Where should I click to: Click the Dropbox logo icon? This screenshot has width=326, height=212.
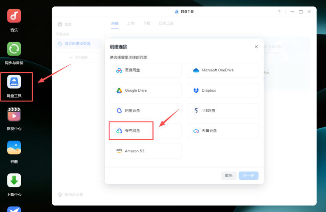(196, 90)
